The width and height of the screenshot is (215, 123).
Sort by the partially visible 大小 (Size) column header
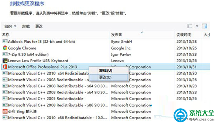click(207, 35)
